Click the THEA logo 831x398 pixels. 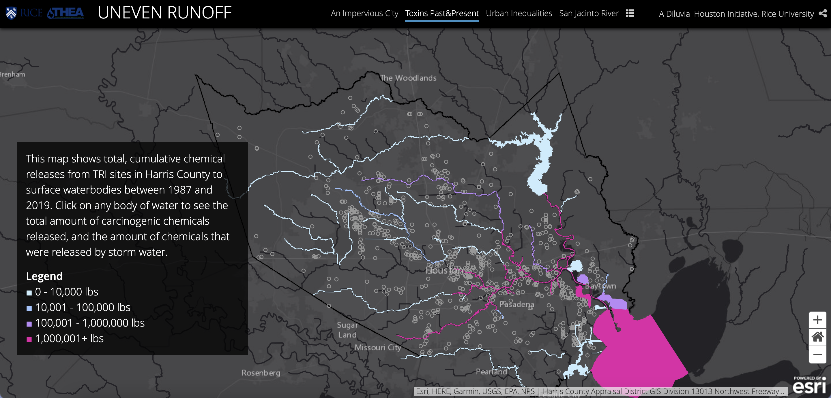[65, 13]
